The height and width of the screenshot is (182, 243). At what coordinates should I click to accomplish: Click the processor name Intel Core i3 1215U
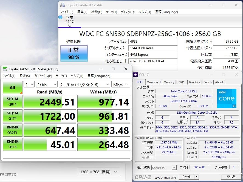(184, 91)
